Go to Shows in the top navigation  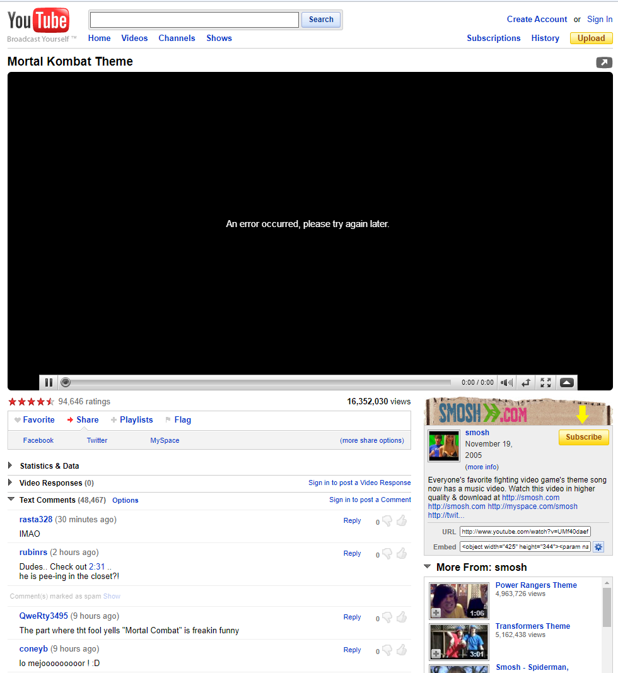219,38
